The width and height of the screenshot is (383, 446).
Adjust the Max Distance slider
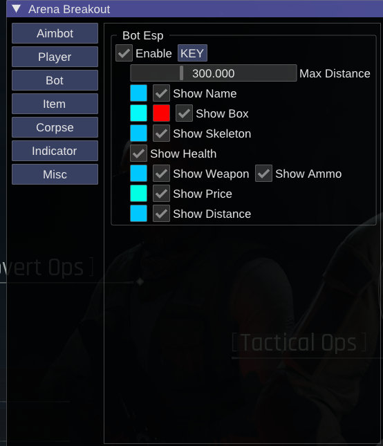pyautogui.click(x=213, y=73)
